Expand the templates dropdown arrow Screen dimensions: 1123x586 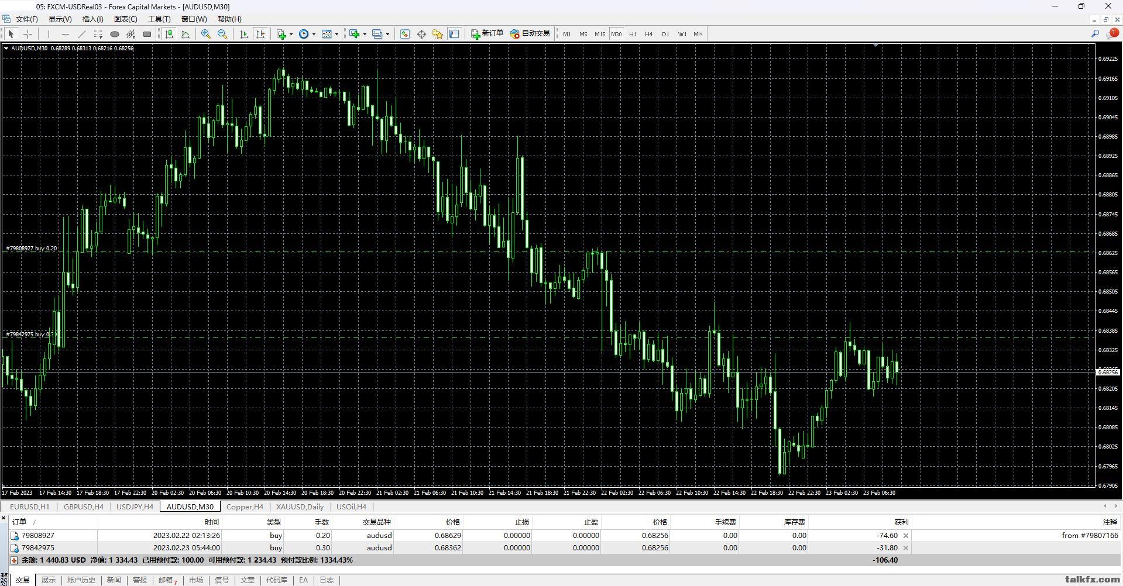pyautogui.click(x=336, y=34)
